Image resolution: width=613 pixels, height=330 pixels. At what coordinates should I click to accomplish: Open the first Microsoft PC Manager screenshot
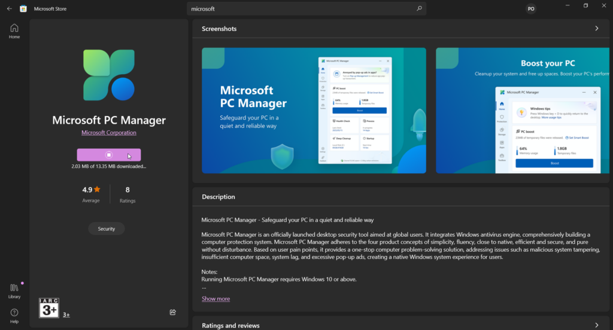click(x=314, y=111)
